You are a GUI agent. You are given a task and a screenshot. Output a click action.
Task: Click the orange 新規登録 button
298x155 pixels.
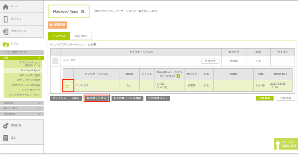tap(58, 25)
